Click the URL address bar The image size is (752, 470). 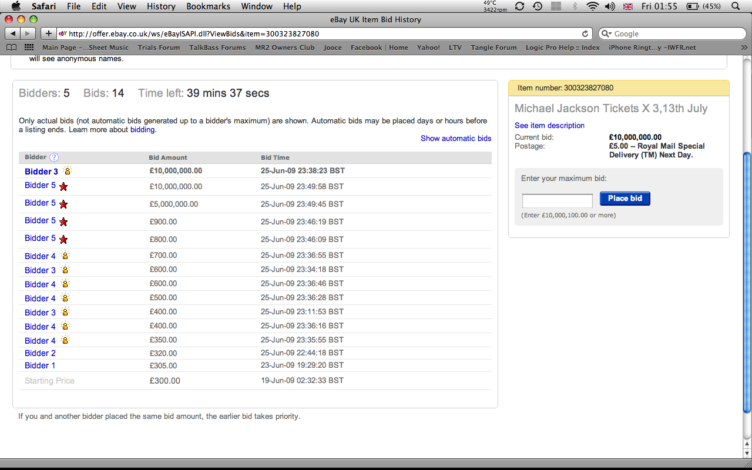tap(324, 33)
